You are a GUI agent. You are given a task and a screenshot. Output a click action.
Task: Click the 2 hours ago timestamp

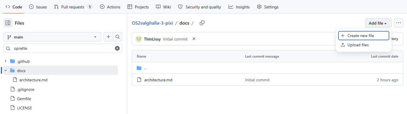point(388,80)
